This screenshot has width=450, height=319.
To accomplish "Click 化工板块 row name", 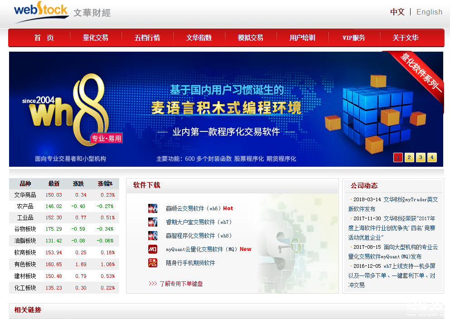I will coord(25,288).
